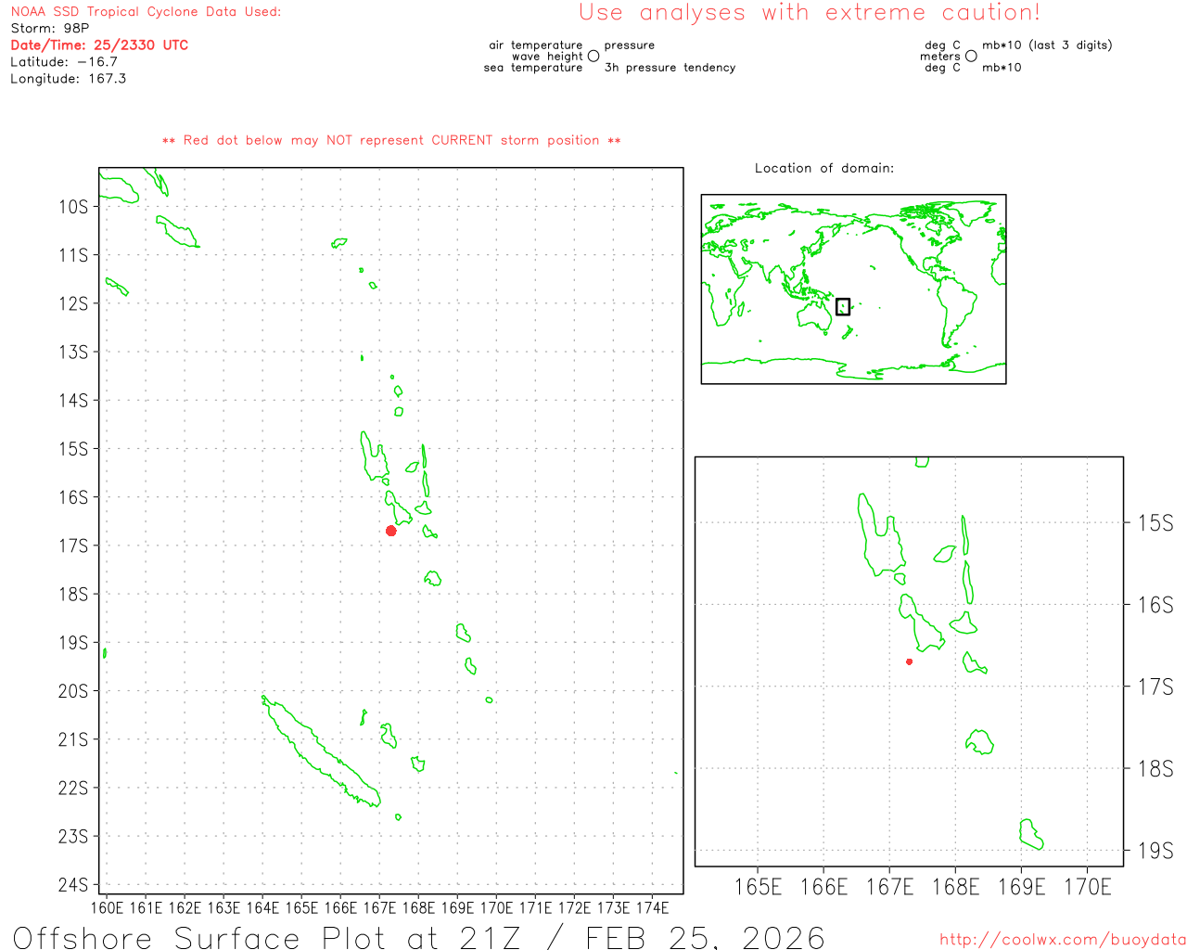Click the 167E longitude label on zoomed map
Viewport: 1187px width, 950px height.
tap(888, 887)
